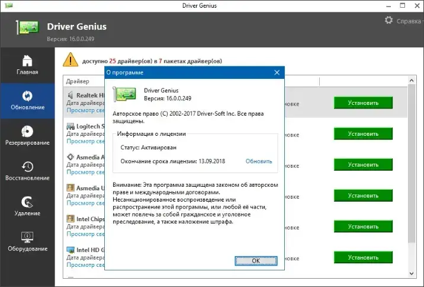Image resolution: width=424 pixels, height=287 pixels.
Task: Minimize the Driver Genius window
Action: point(388,6)
